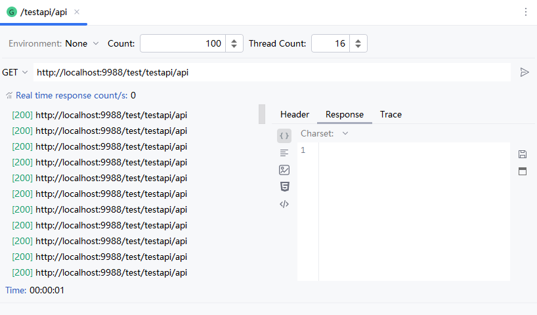Screen dimensions: 537x315
Task: Select the XML code view icon
Action: (284, 203)
